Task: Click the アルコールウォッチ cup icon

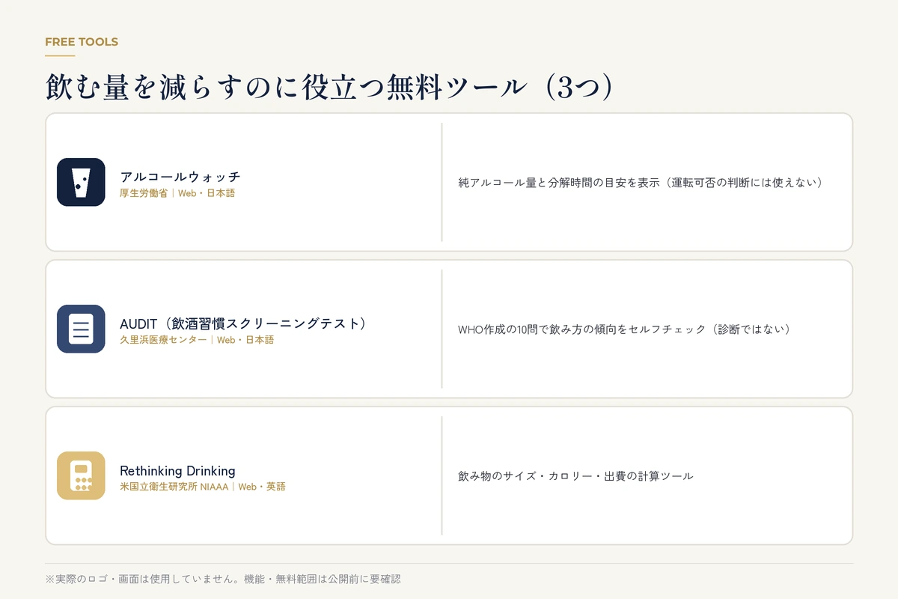Action: pyautogui.click(x=81, y=182)
